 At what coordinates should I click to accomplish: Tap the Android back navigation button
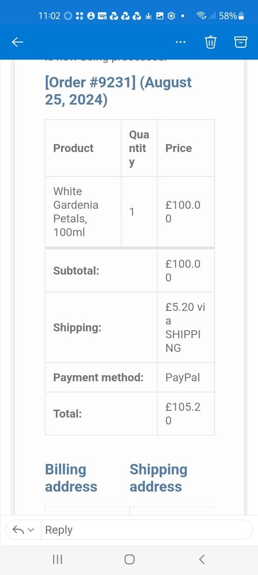(201, 559)
